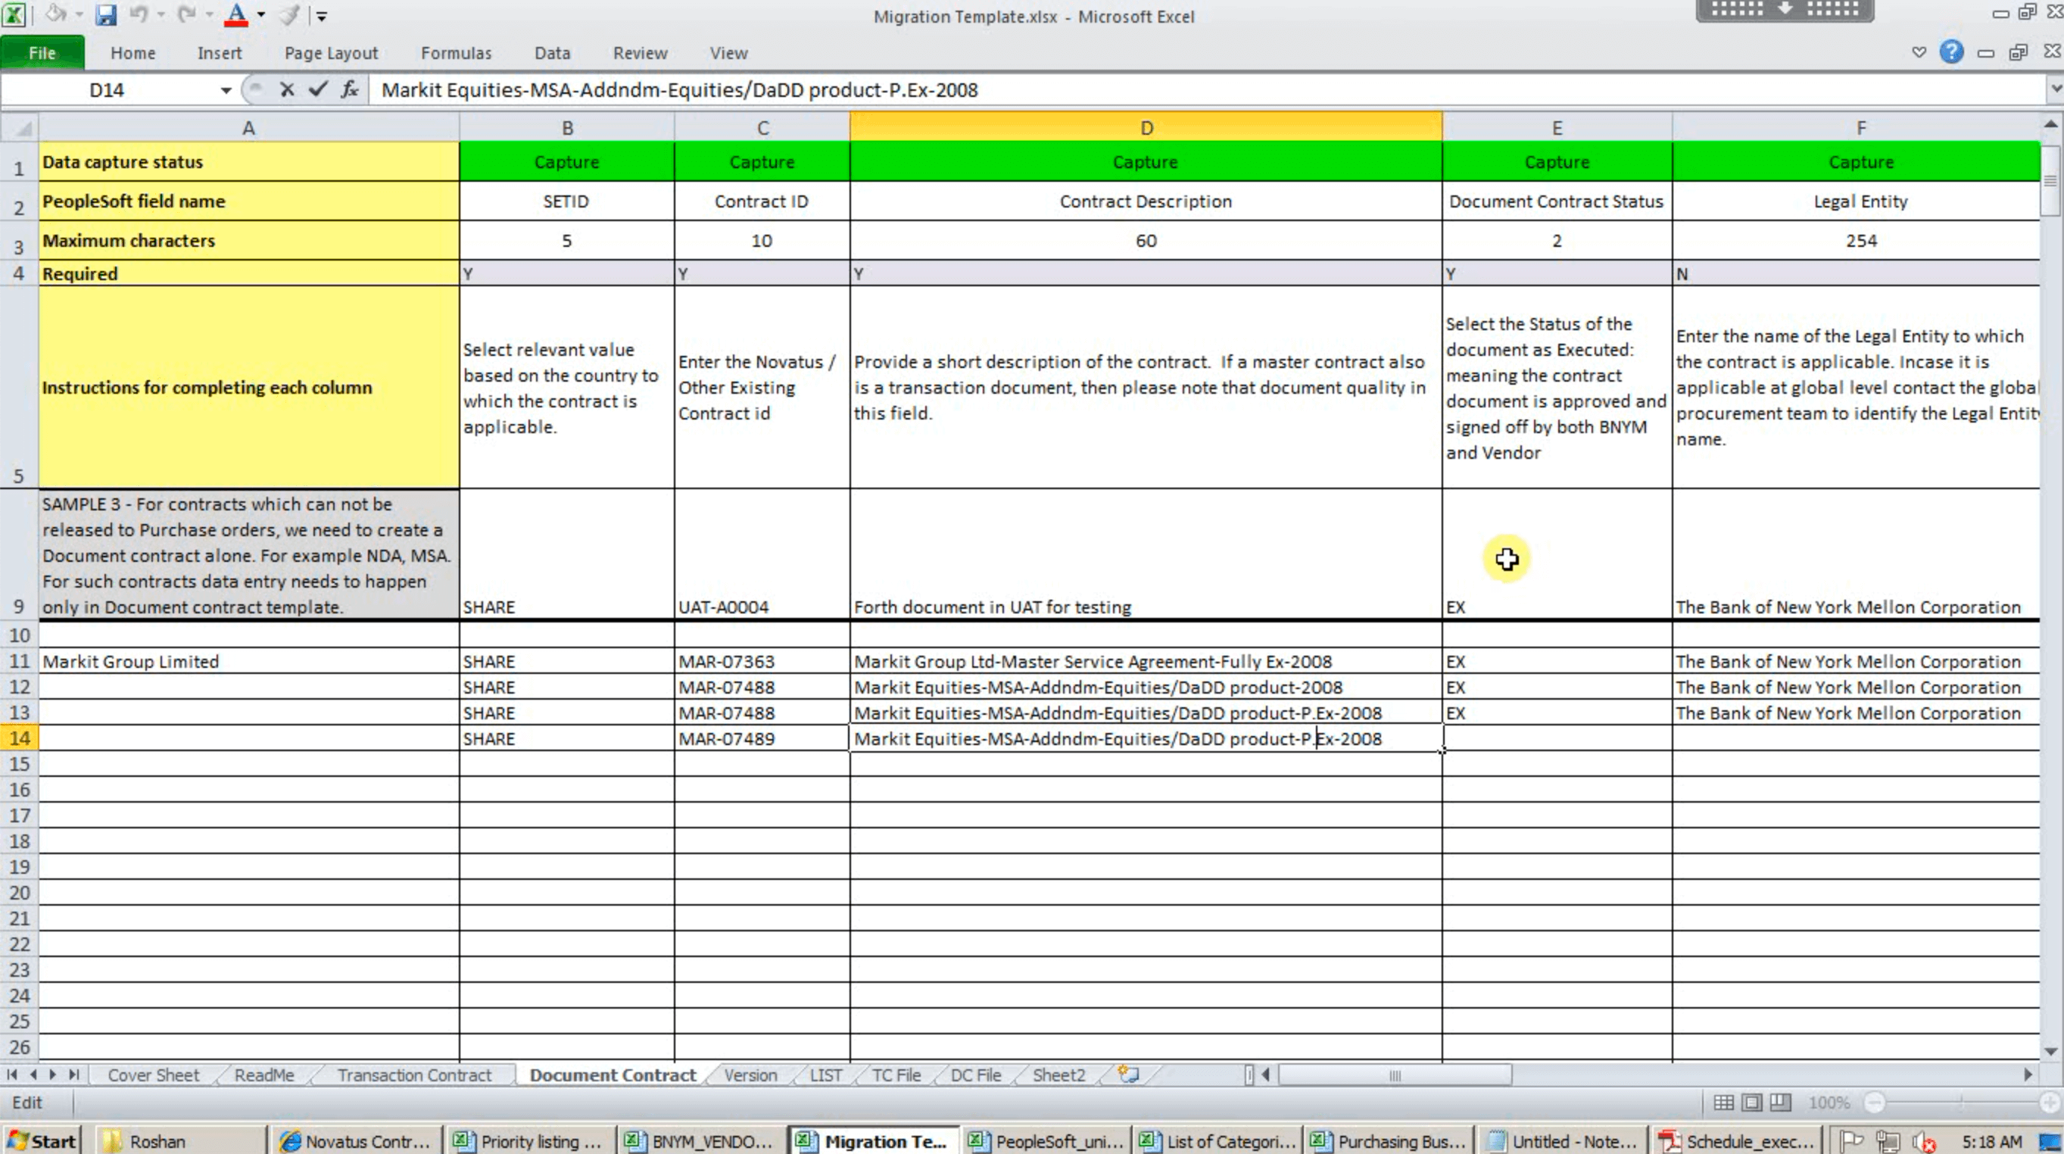Click the Insert Function icon in formula bar
The width and height of the screenshot is (2064, 1154).
pos(353,89)
